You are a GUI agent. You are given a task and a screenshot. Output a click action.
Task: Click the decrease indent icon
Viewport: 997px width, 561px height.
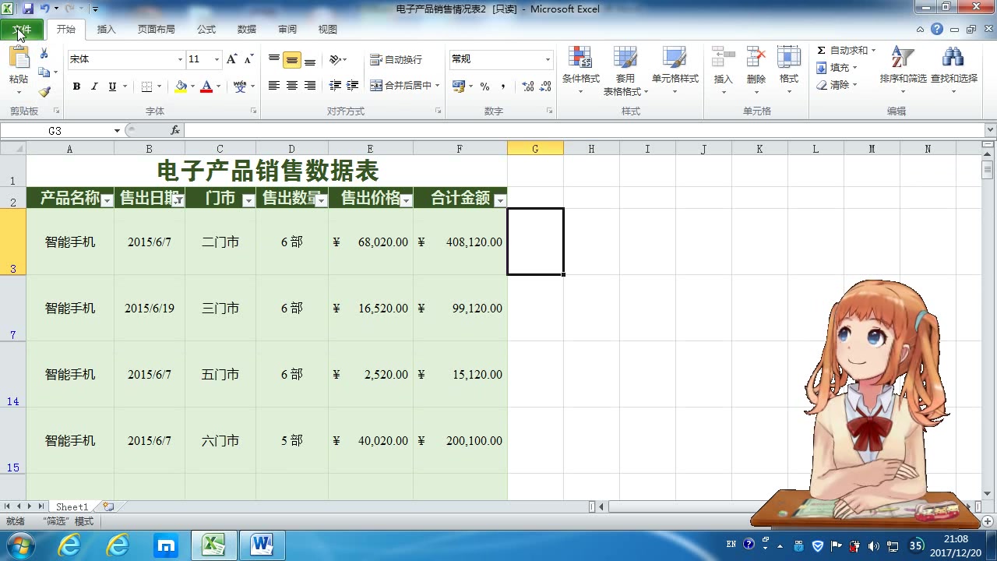click(336, 86)
